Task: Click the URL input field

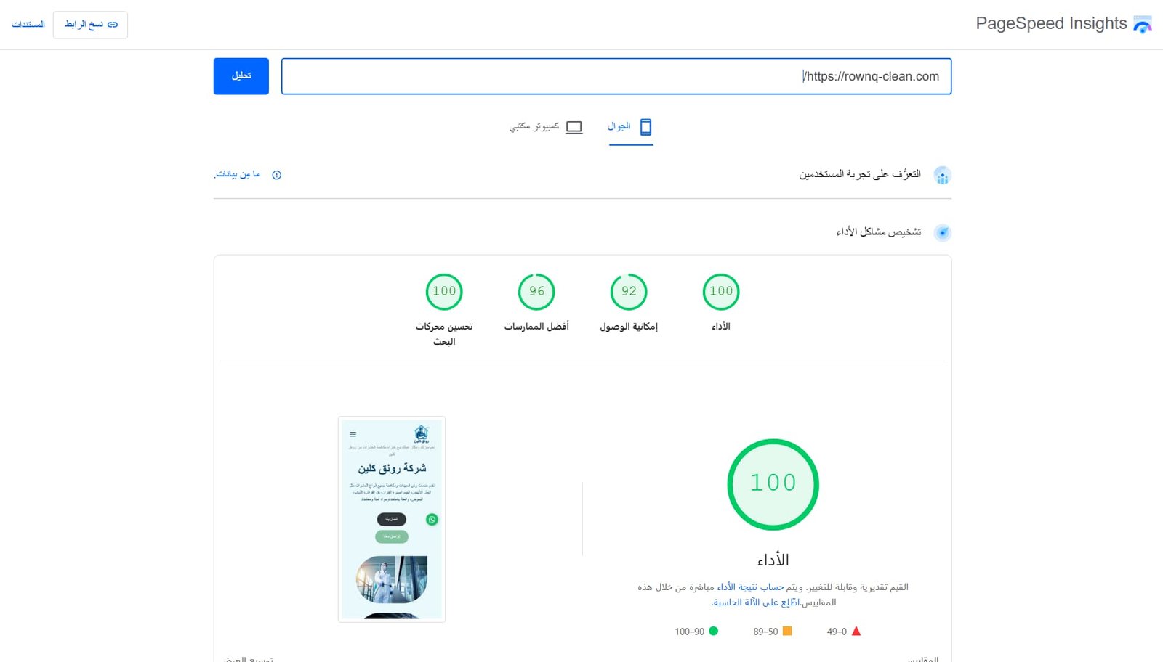Action: 616,76
